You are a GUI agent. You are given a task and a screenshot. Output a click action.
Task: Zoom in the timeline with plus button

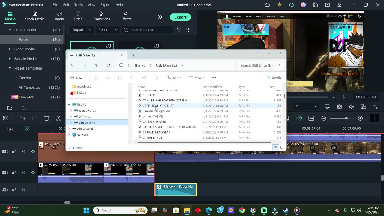click(361, 118)
